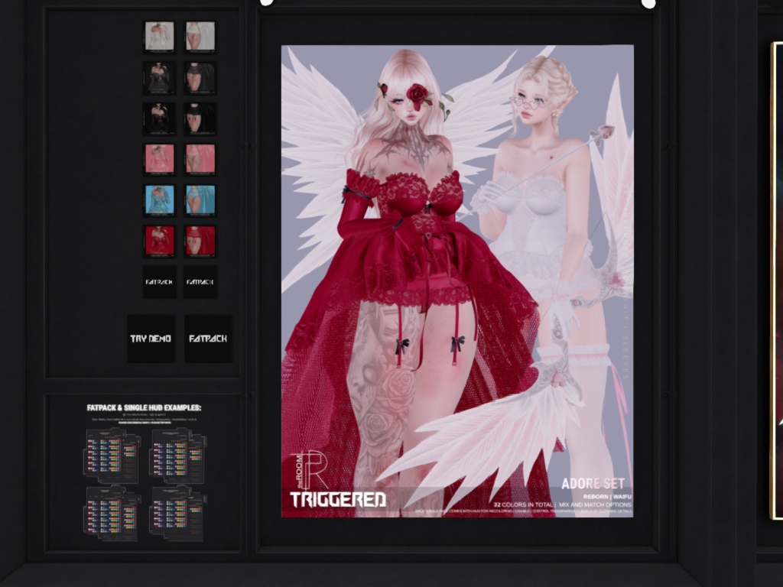
Task: Click the Adore Set main poster
Action: click(456, 275)
